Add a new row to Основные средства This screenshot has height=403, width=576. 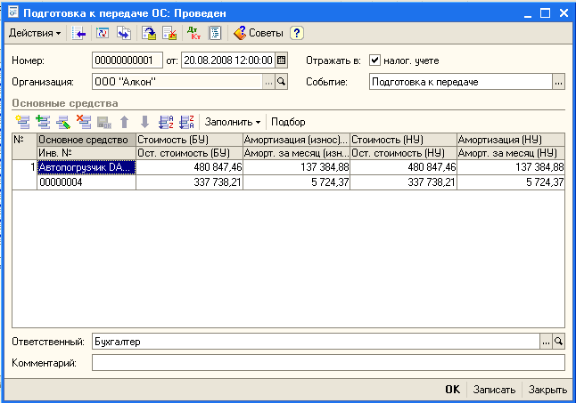click(22, 121)
